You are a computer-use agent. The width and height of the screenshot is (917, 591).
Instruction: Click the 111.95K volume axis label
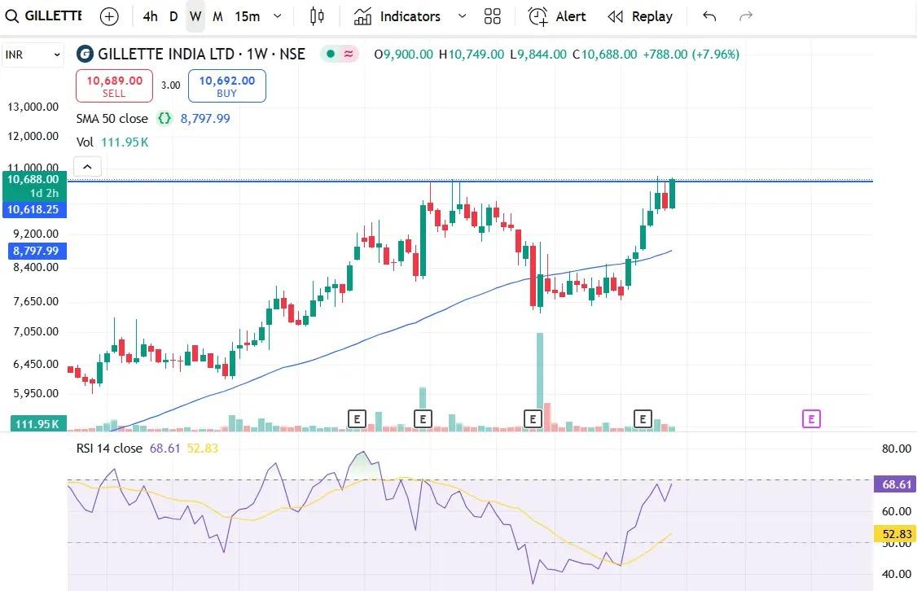(38, 424)
